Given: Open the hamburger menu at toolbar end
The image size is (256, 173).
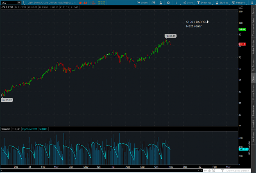Looking at the screenshot, I should (252, 2).
